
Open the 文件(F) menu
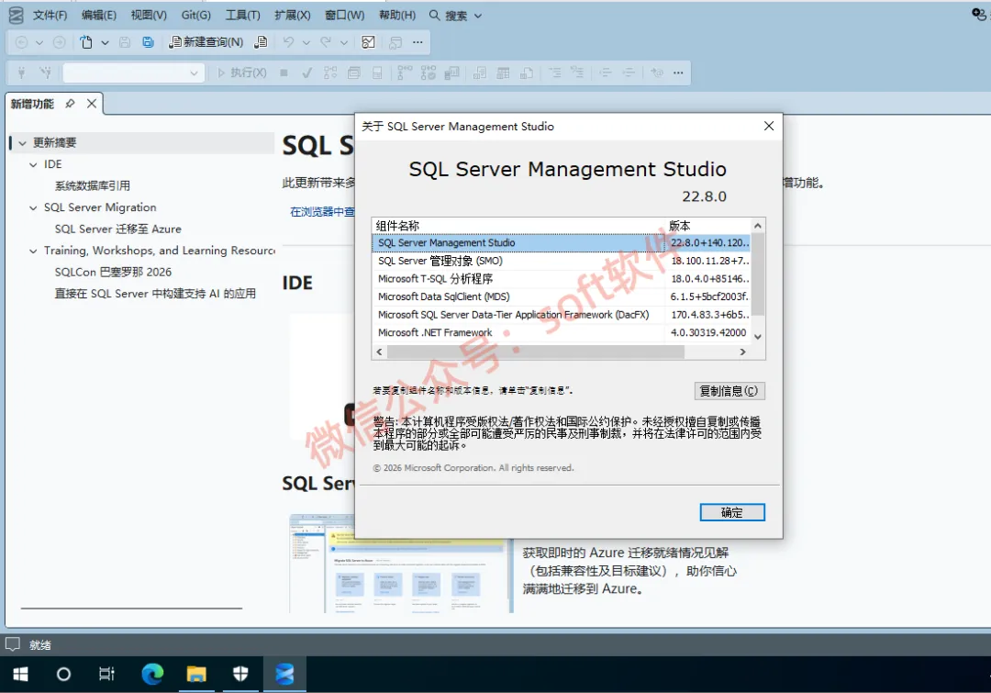point(50,16)
